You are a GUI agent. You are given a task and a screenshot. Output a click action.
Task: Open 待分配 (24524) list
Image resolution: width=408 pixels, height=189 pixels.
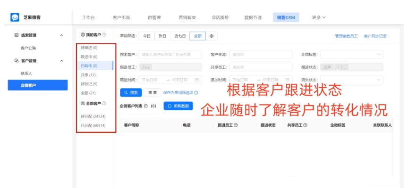pos(93,116)
